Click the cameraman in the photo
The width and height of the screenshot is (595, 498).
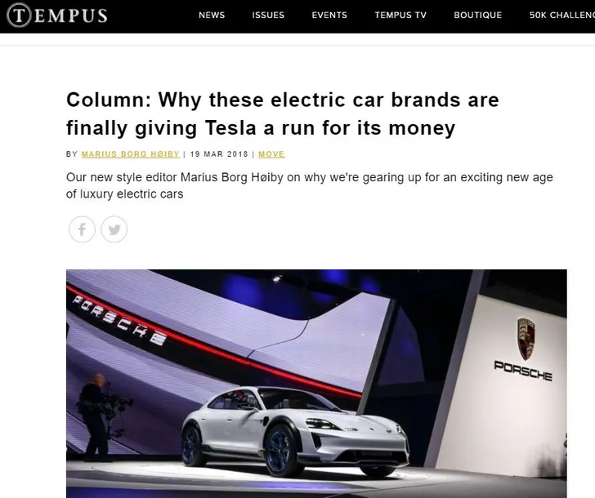[x=96, y=415]
